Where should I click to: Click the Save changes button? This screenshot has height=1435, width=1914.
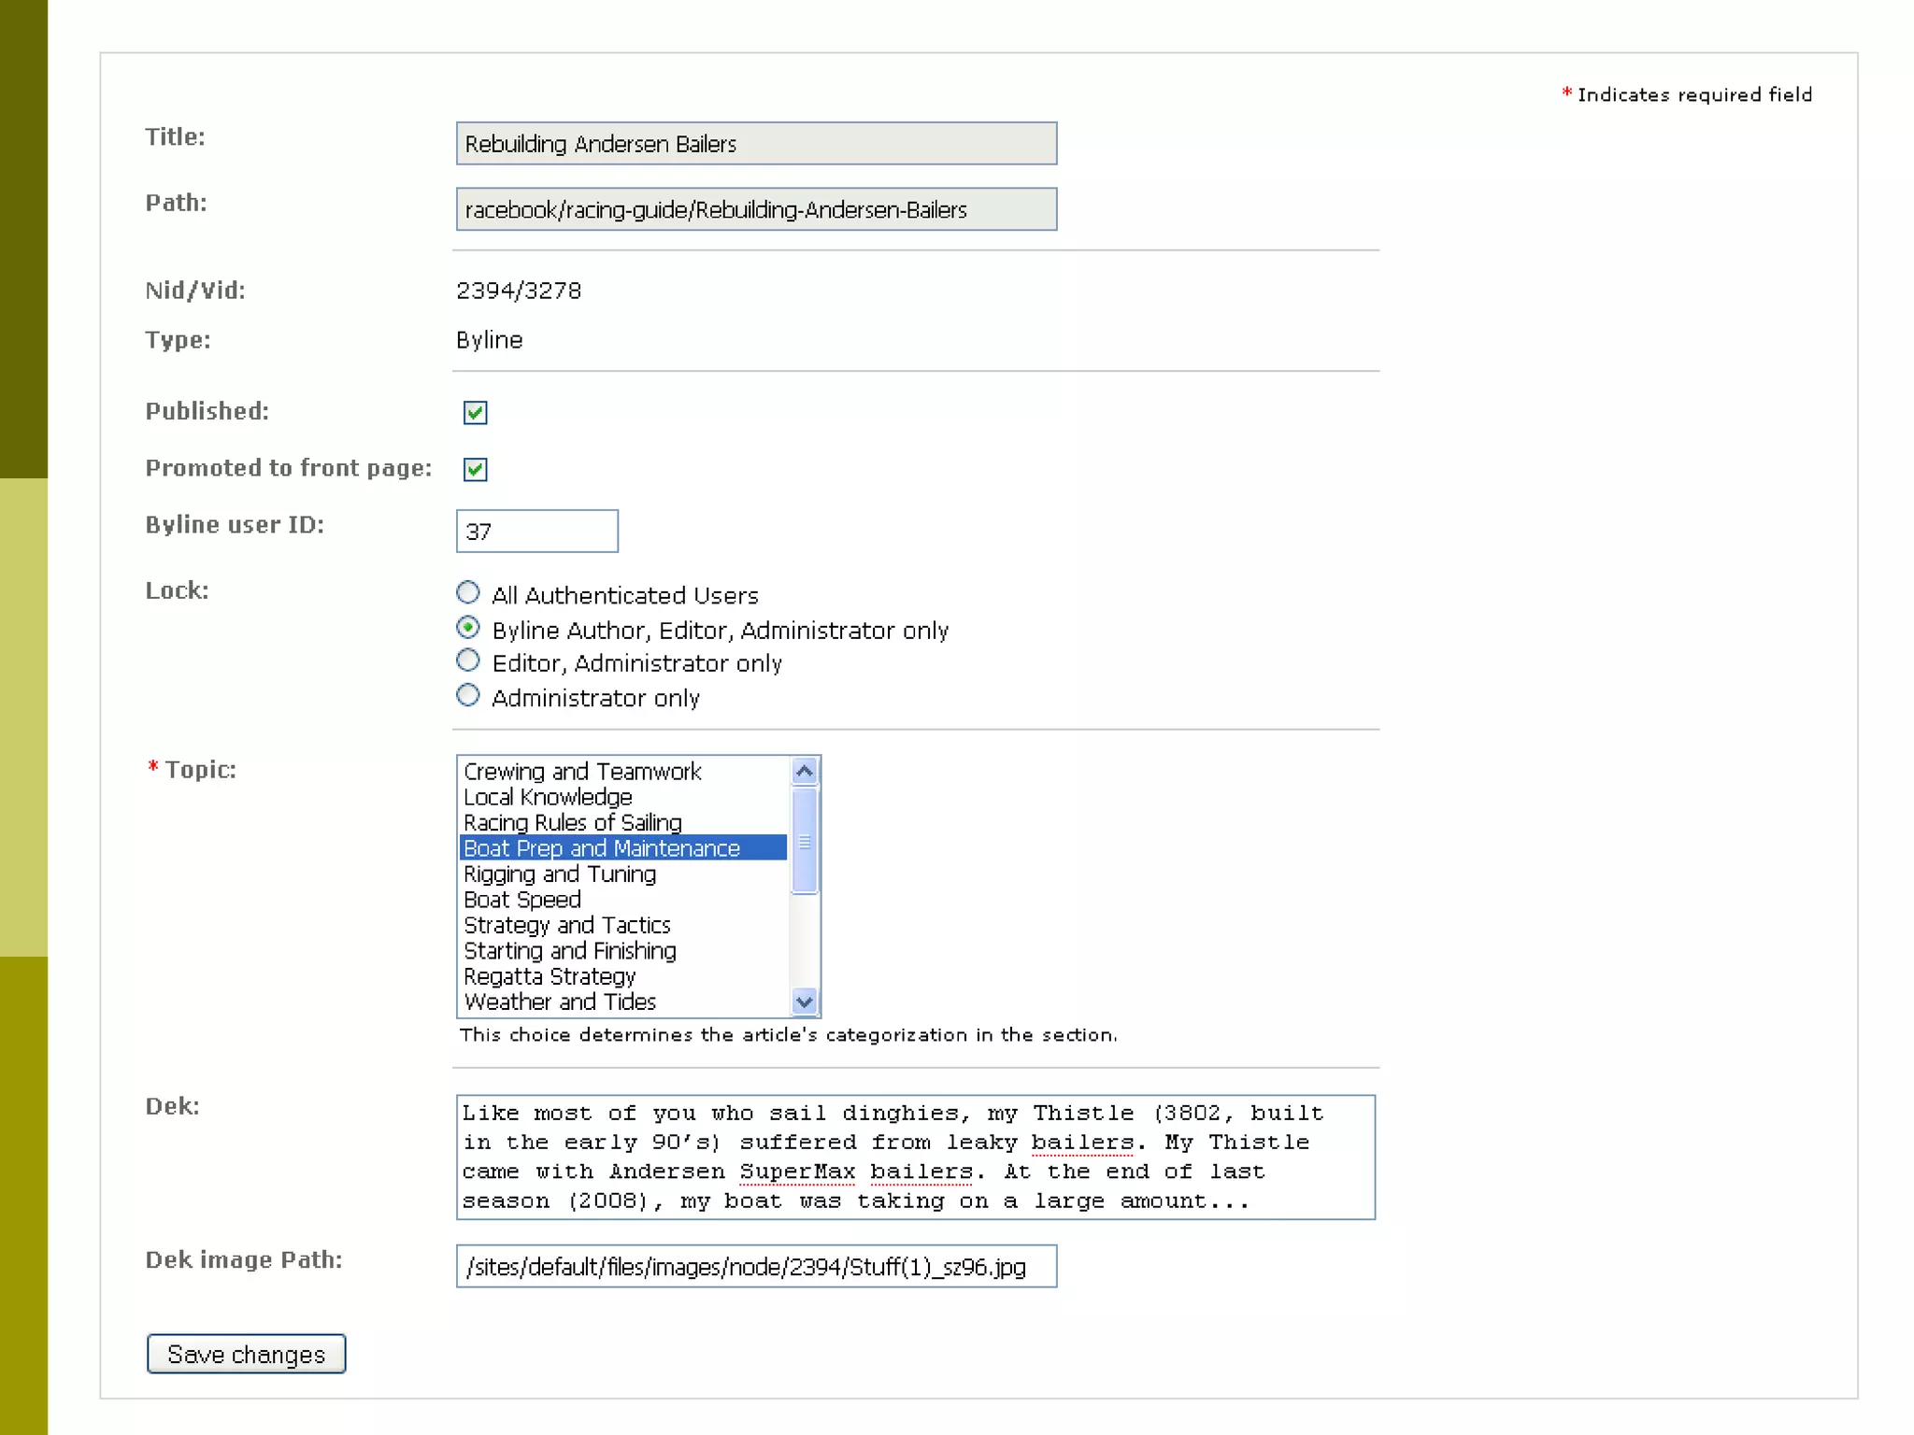(246, 1354)
